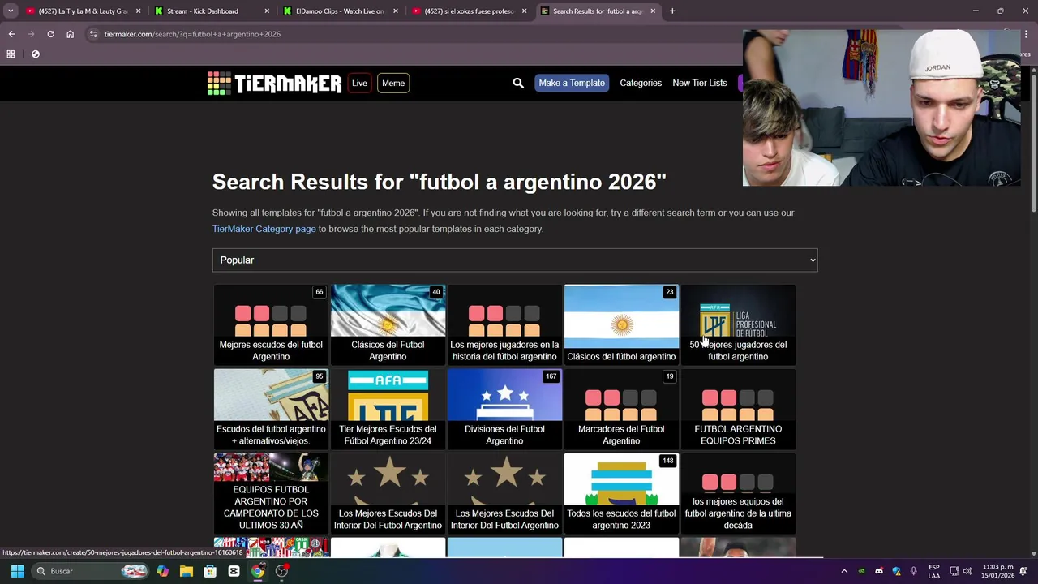Viewport: 1038px width, 584px height.
Task: Open a new browser tab with plus
Action: [672, 11]
